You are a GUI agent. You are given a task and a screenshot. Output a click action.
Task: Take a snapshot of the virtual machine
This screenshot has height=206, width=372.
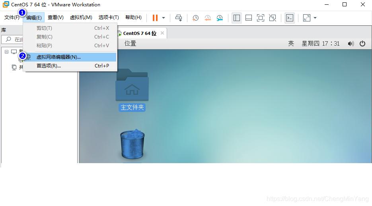tap(195, 18)
